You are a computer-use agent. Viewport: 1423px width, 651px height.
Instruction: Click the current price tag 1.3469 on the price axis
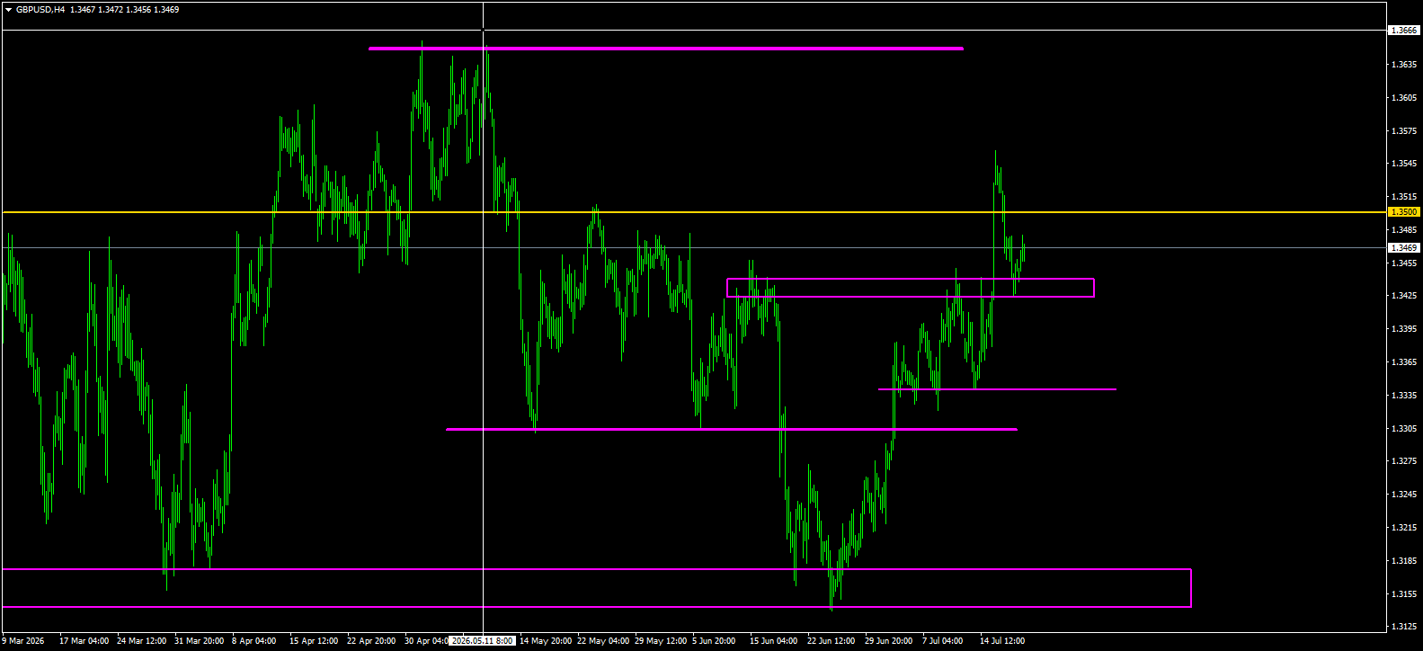click(x=1404, y=247)
